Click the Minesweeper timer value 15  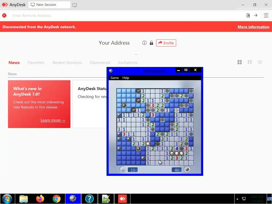pyautogui.click(x=133, y=170)
